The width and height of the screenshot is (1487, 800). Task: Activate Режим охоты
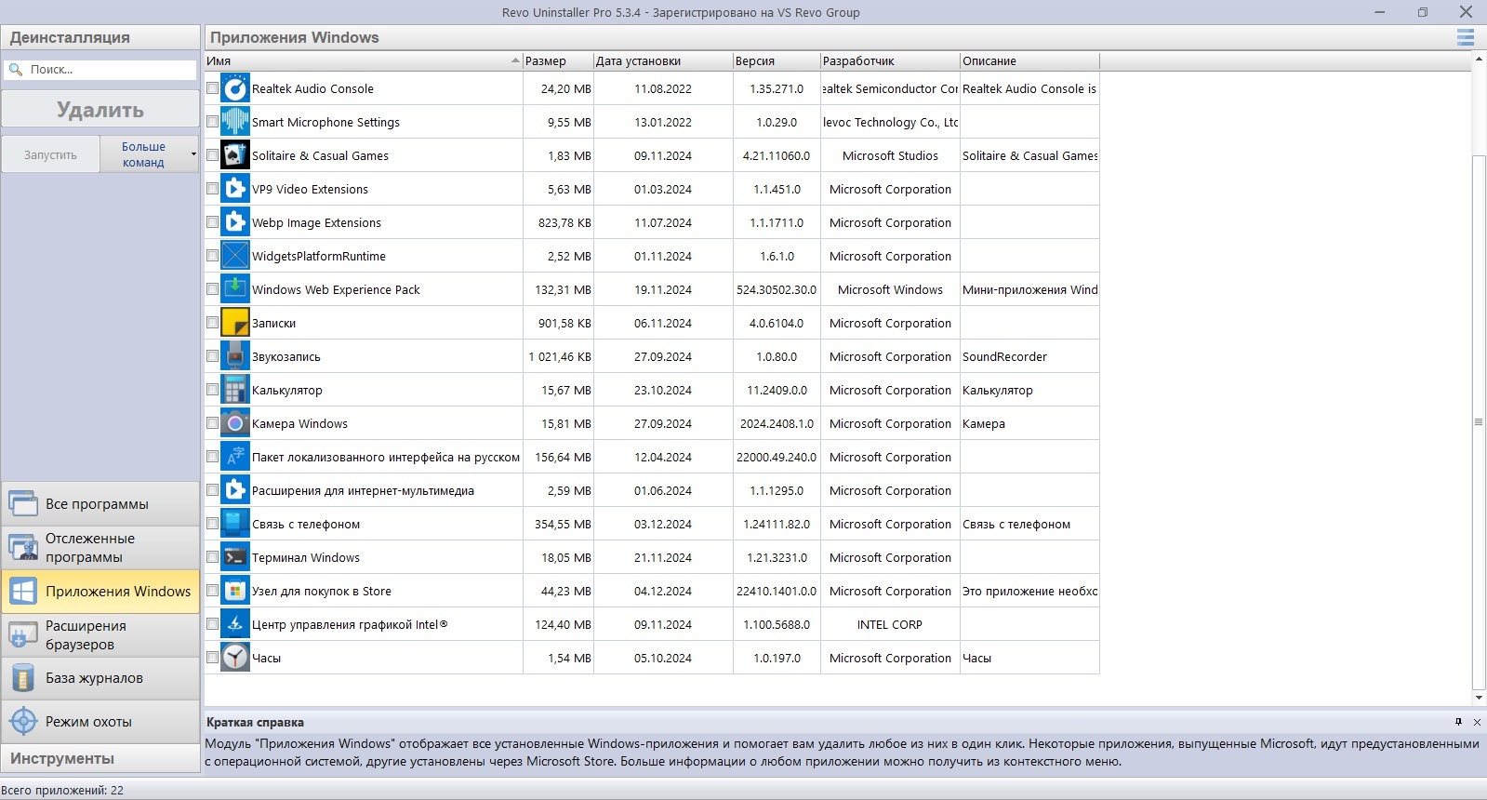coord(100,722)
